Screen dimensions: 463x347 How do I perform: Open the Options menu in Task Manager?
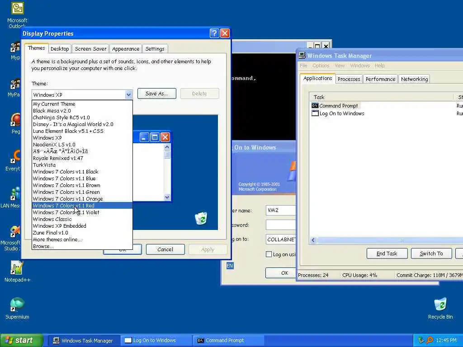[321, 66]
